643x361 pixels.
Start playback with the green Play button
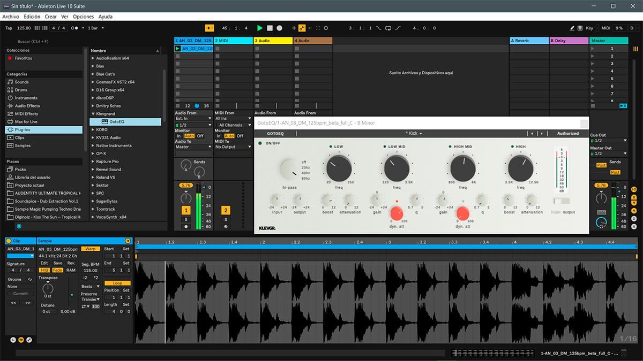point(260,28)
